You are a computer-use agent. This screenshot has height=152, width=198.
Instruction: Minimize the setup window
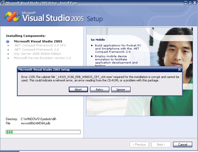coord(186,3)
